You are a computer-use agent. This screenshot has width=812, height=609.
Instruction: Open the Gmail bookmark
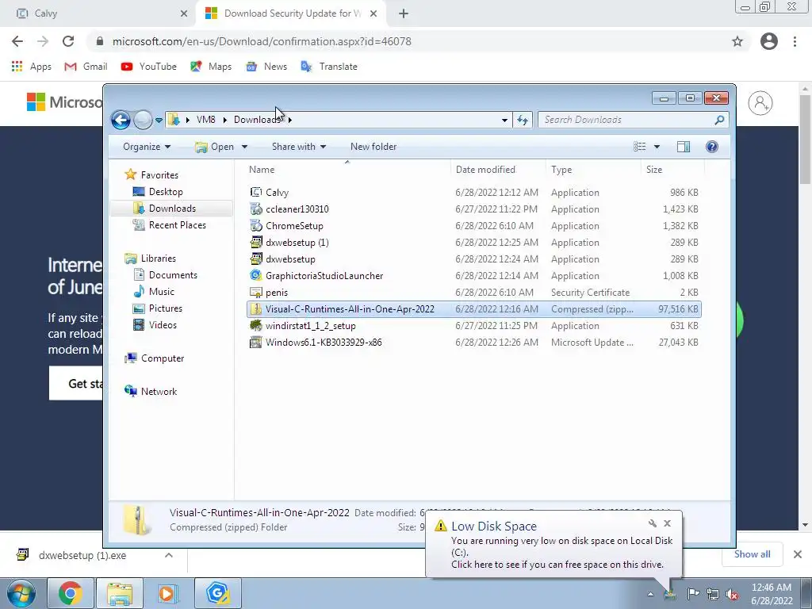pos(86,67)
